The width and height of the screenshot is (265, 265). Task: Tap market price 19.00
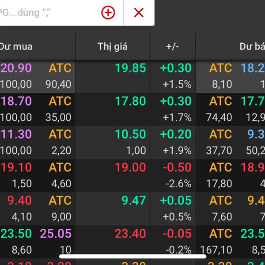point(130,167)
